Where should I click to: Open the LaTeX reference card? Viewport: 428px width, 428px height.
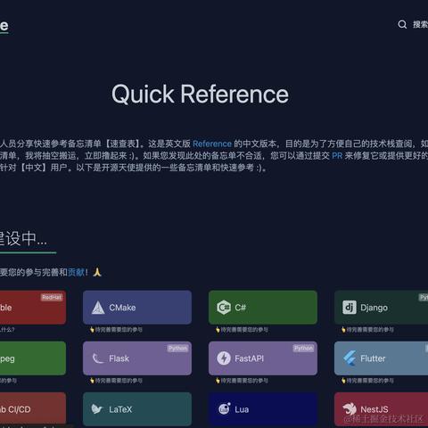coord(137,409)
